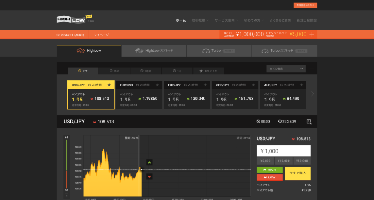Click the expiry time icon beside 08:00
Image resolution: width=374 pixels, height=200 pixels.
coord(258,122)
